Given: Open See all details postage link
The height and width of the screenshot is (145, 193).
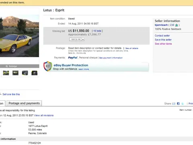Looking at the screenshot, I should [132, 48].
